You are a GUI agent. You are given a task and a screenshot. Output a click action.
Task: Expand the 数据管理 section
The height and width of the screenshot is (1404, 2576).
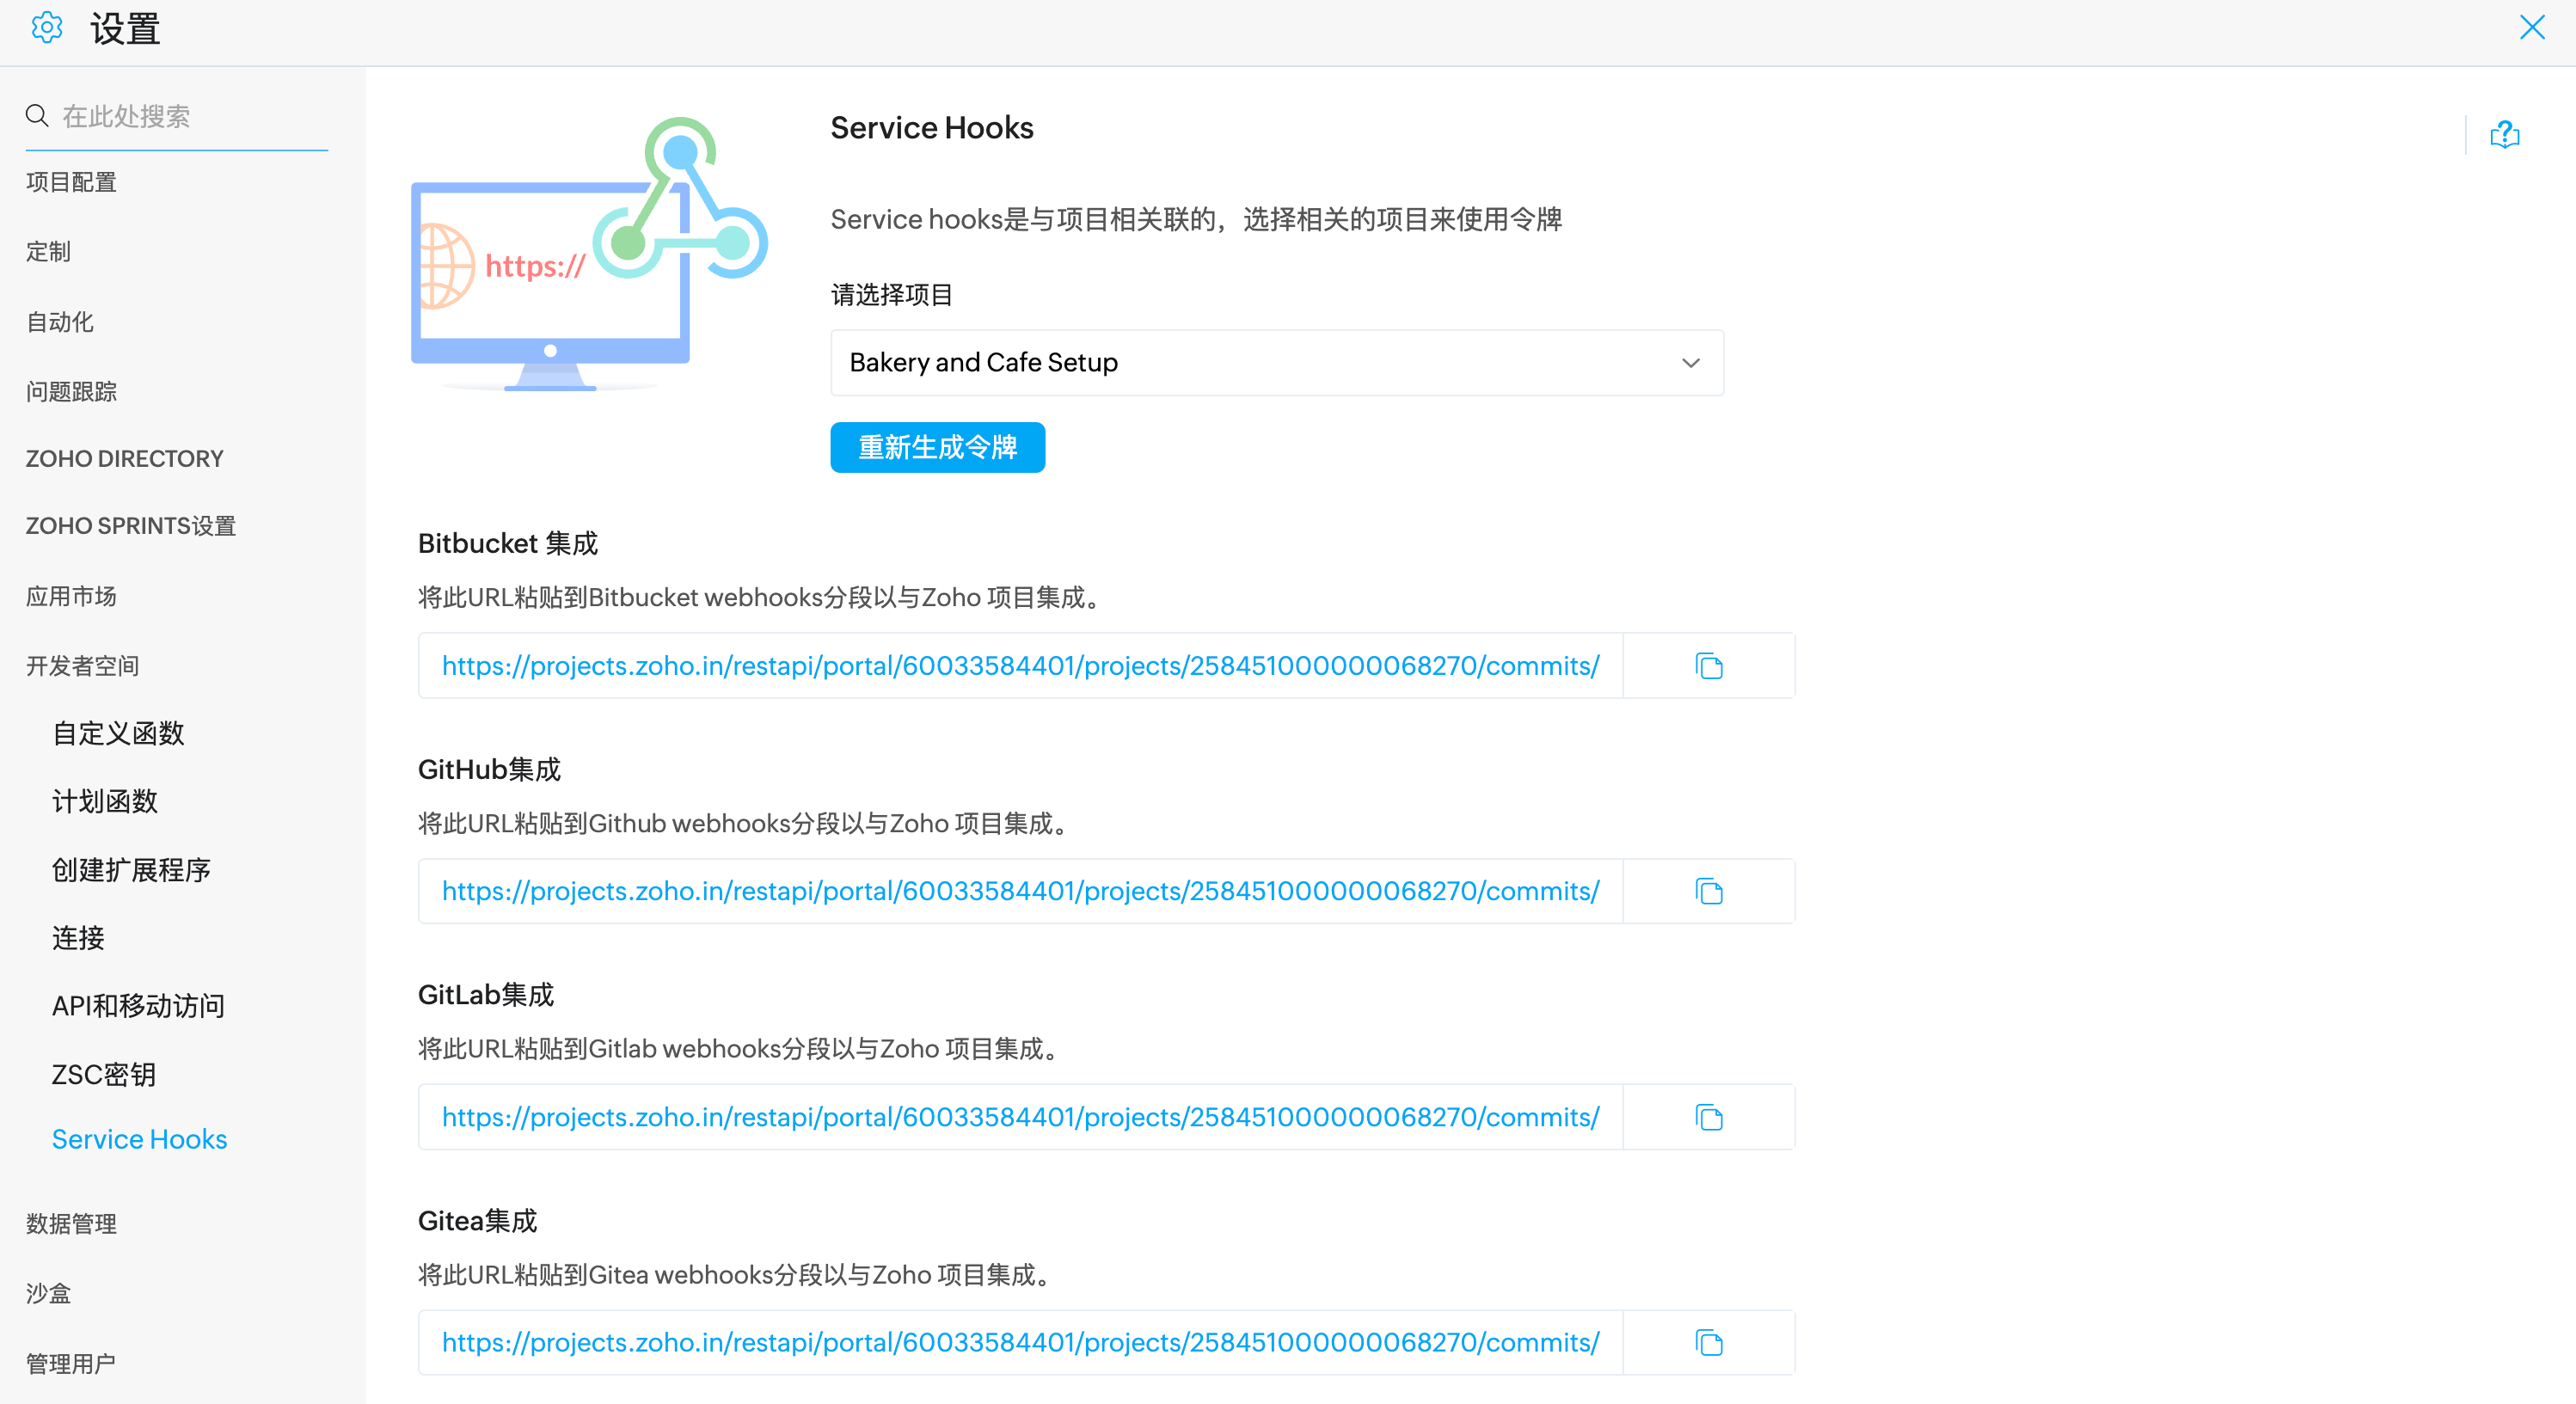click(x=71, y=1224)
